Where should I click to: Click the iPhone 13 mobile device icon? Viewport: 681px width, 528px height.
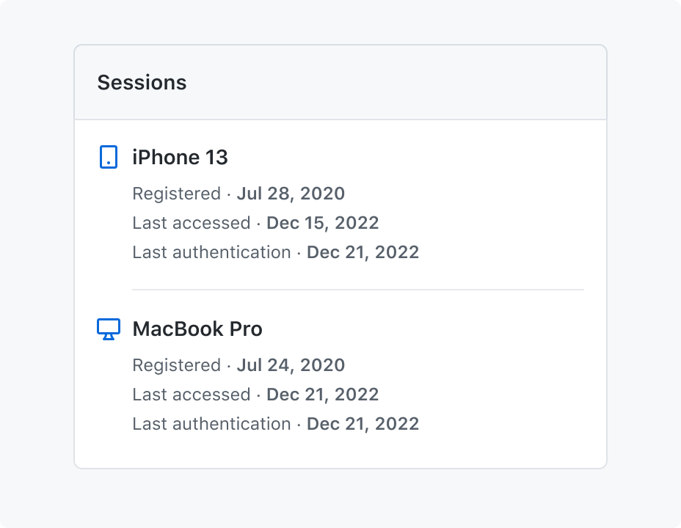click(109, 157)
